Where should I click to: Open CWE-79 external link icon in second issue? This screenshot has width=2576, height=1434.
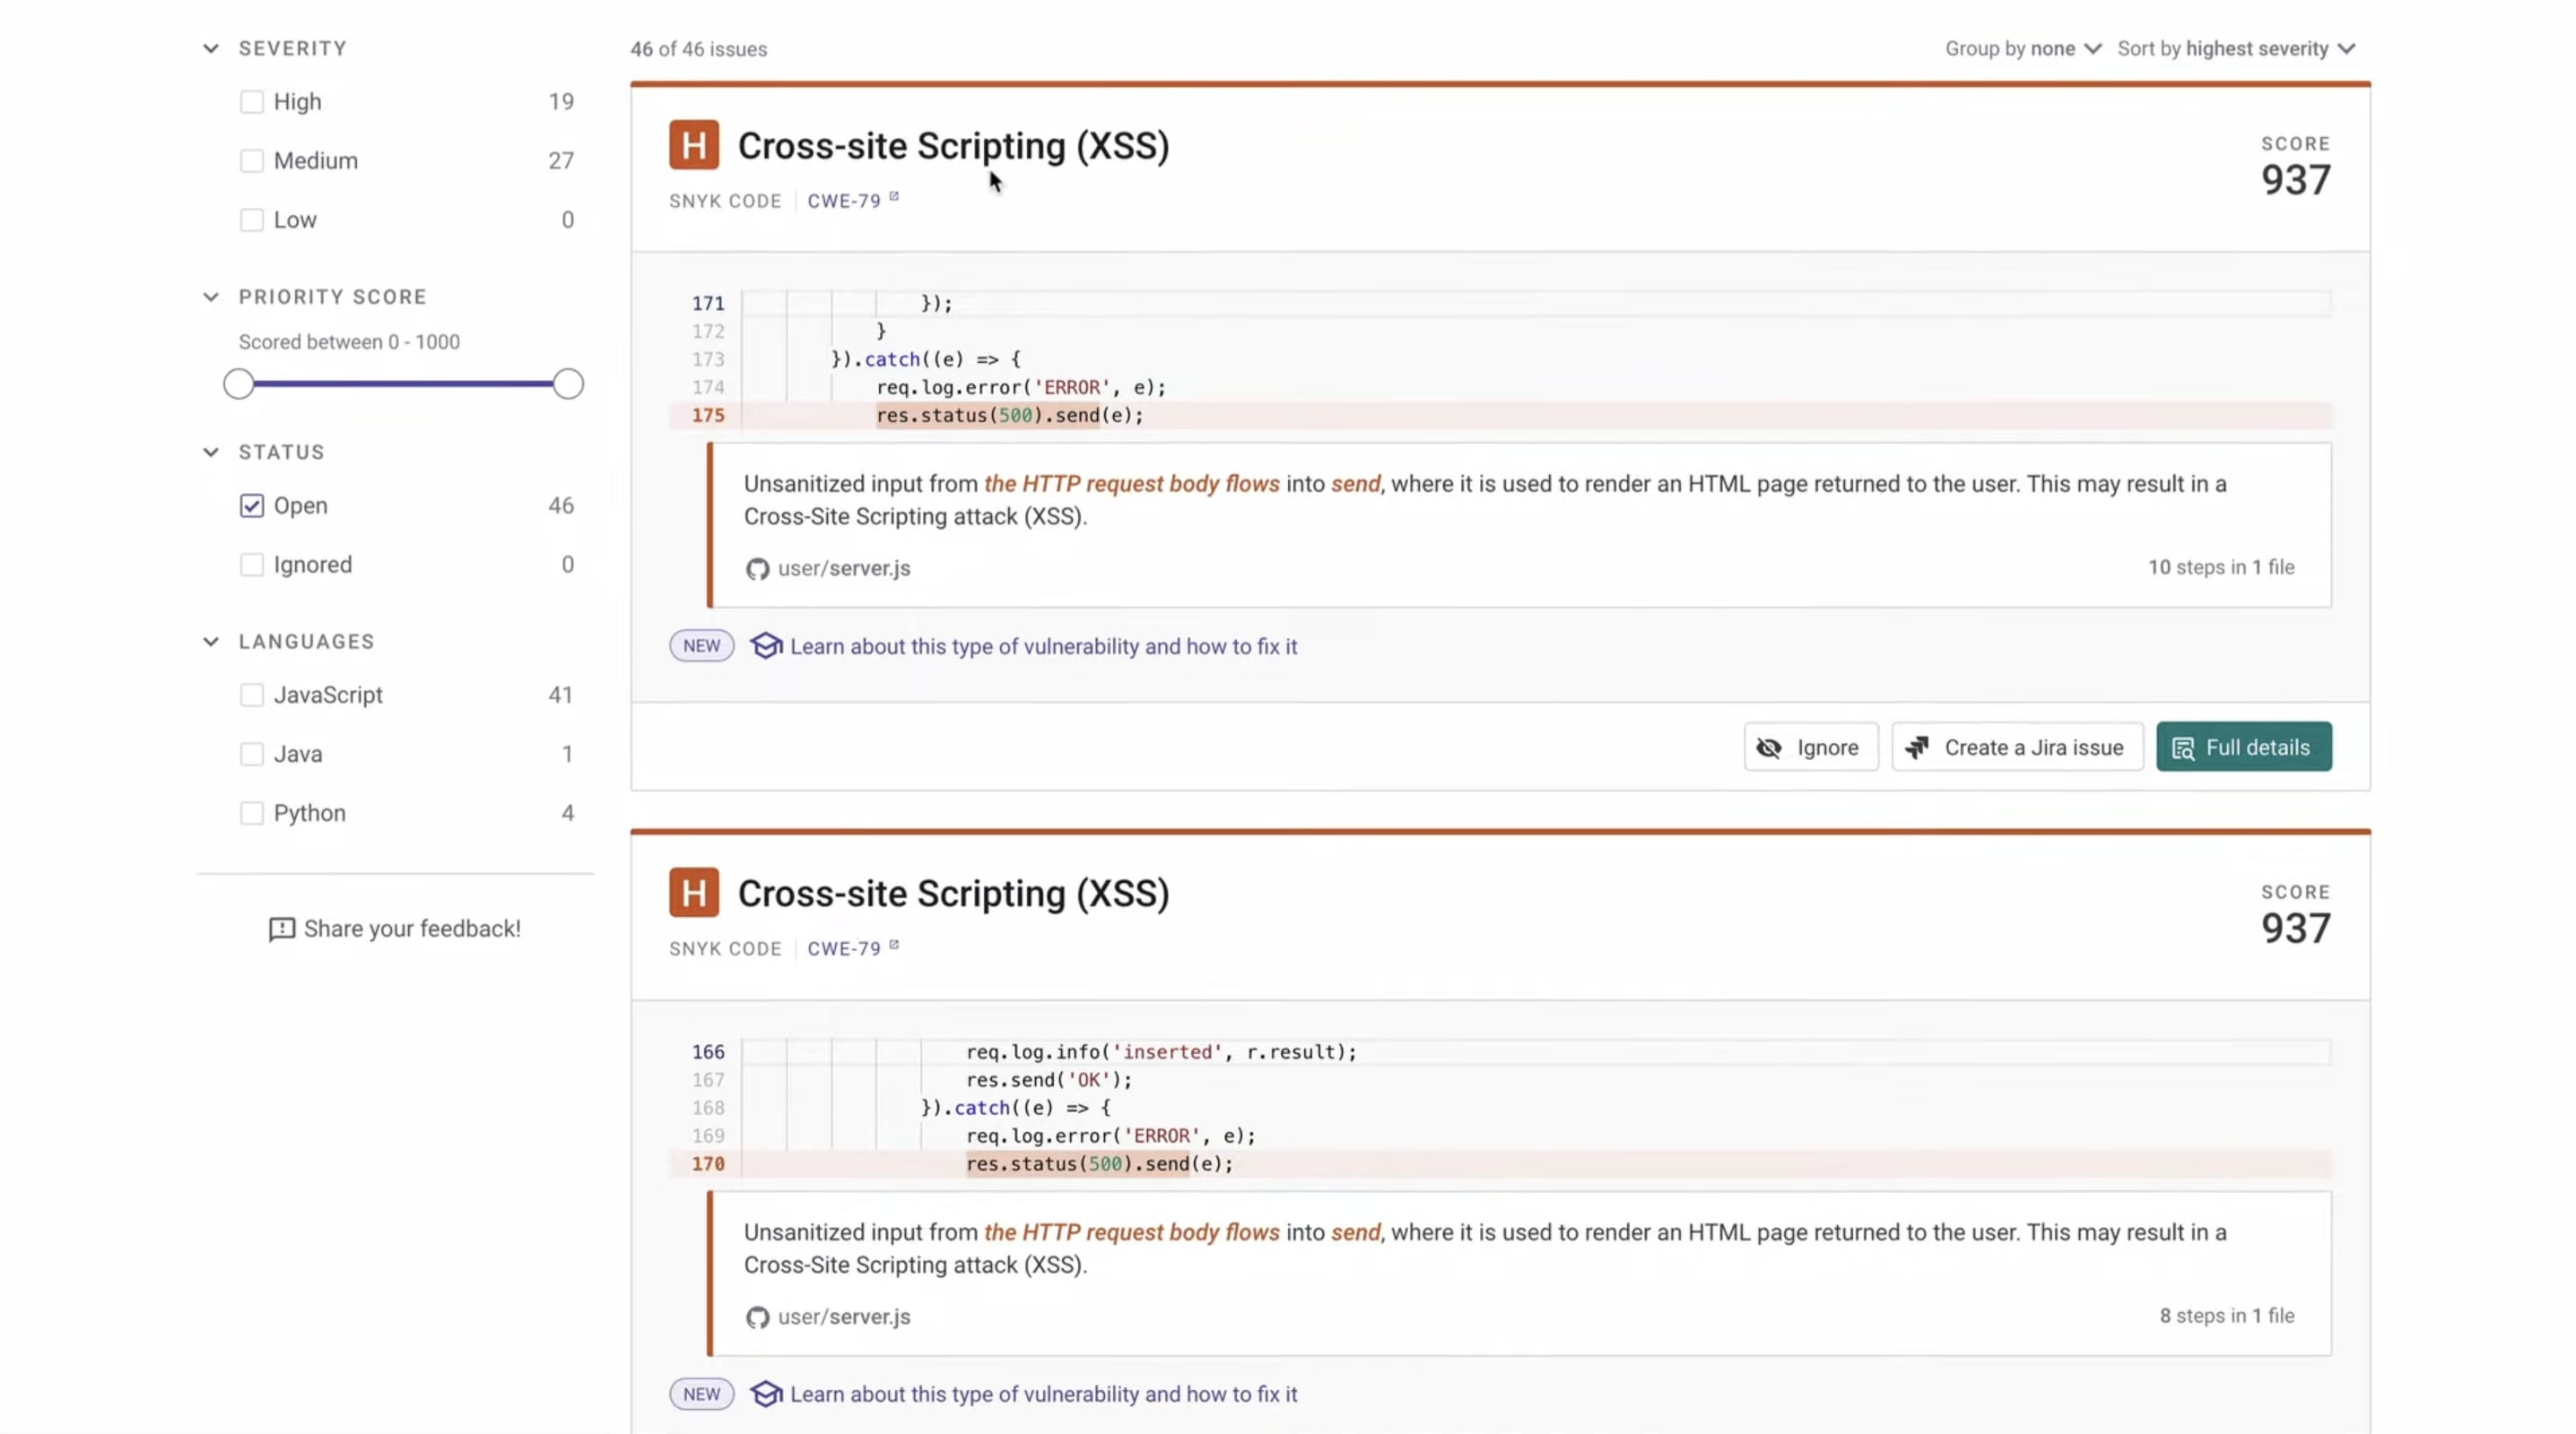(894, 945)
